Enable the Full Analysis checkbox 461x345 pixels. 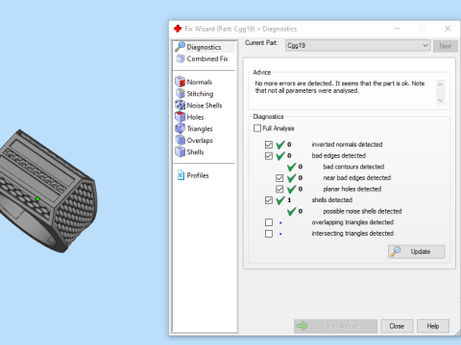click(257, 128)
